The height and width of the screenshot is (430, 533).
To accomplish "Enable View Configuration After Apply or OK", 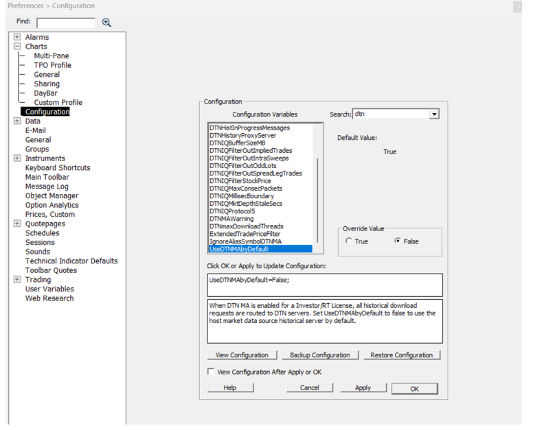I will [212, 372].
